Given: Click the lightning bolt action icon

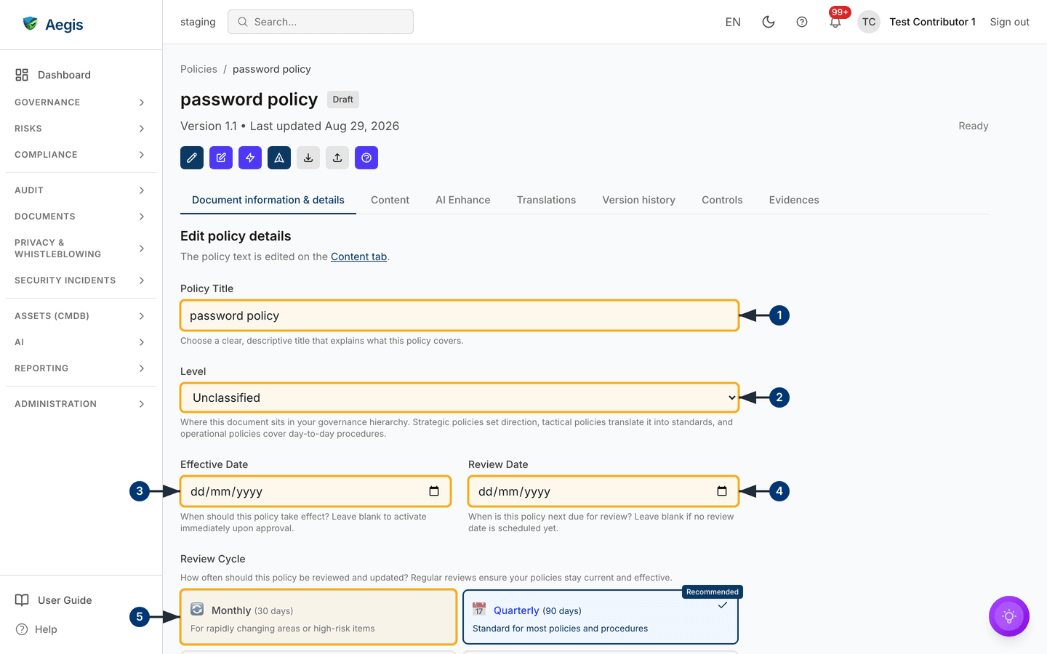Looking at the screenshot, I should 250,158.
